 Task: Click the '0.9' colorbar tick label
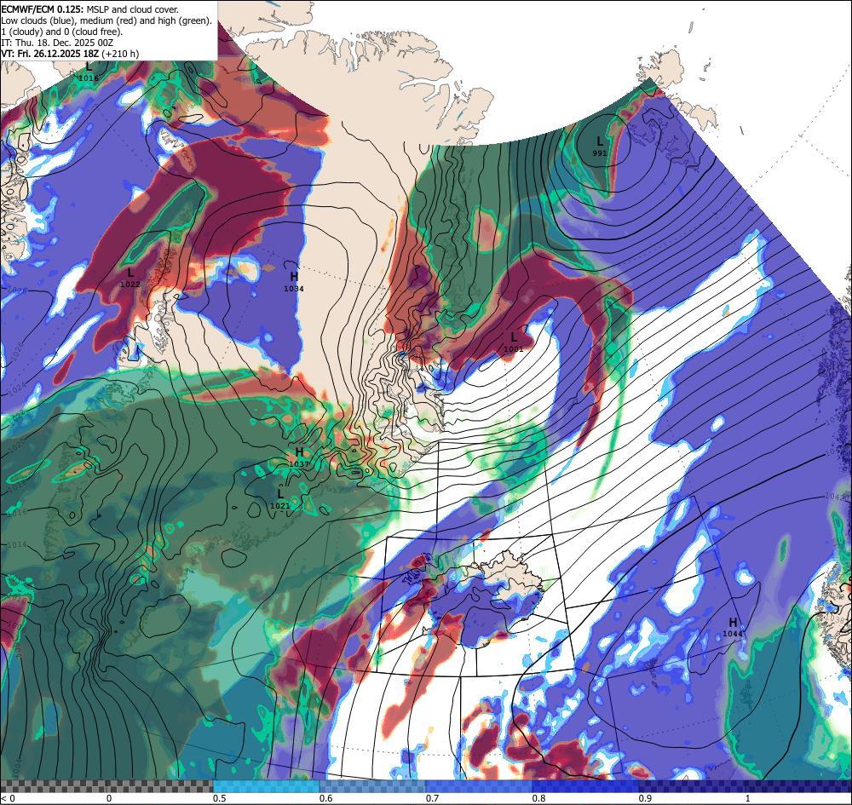tap(646, 798)
